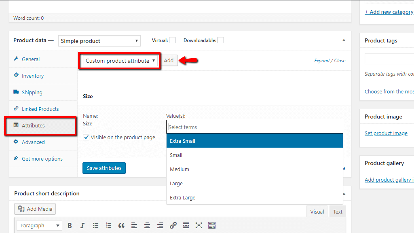The width and height of the screenshot is (414, 233).
Task: Click the Set product image link
Action: tap(386, 133)
